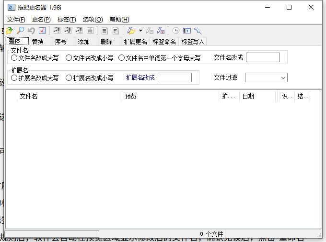Maximize the 拖把更名器 window
The image size is (326, 242).
tap(289, 8)
